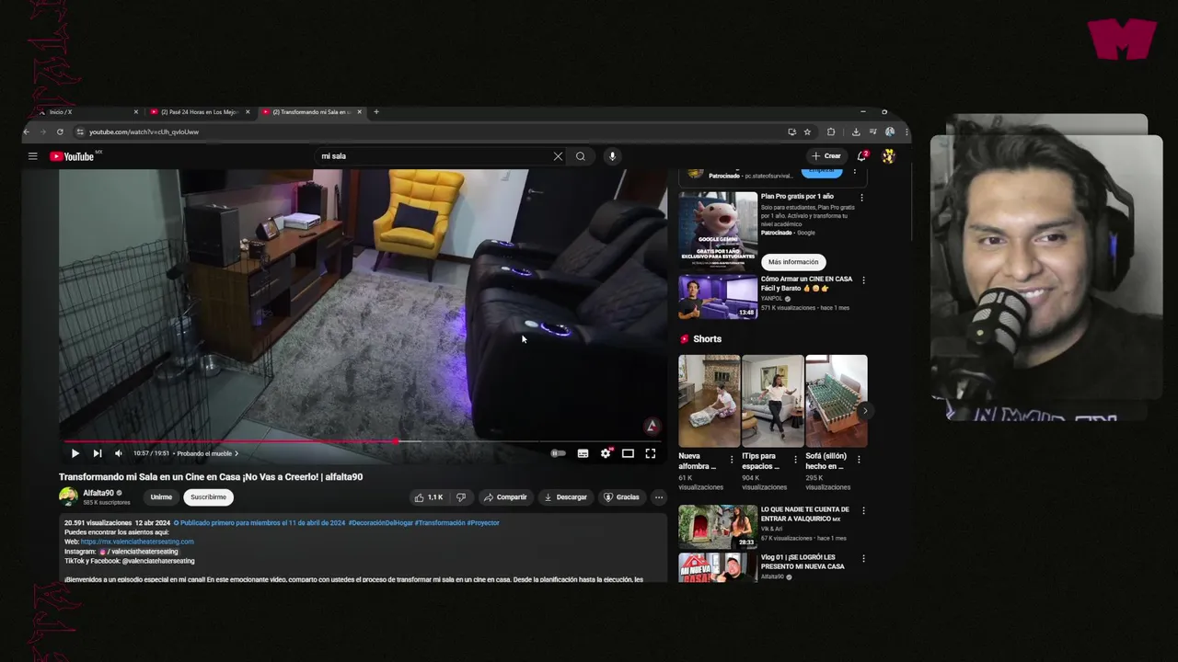The height and width of the screenshot is (662, 1178).
Task: Show next Shorts with the arrow
Action: tap(863, 411)
